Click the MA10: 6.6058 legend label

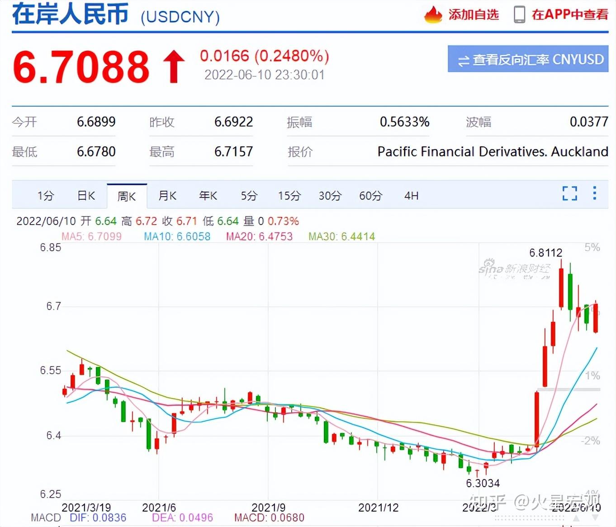[177, 236]
